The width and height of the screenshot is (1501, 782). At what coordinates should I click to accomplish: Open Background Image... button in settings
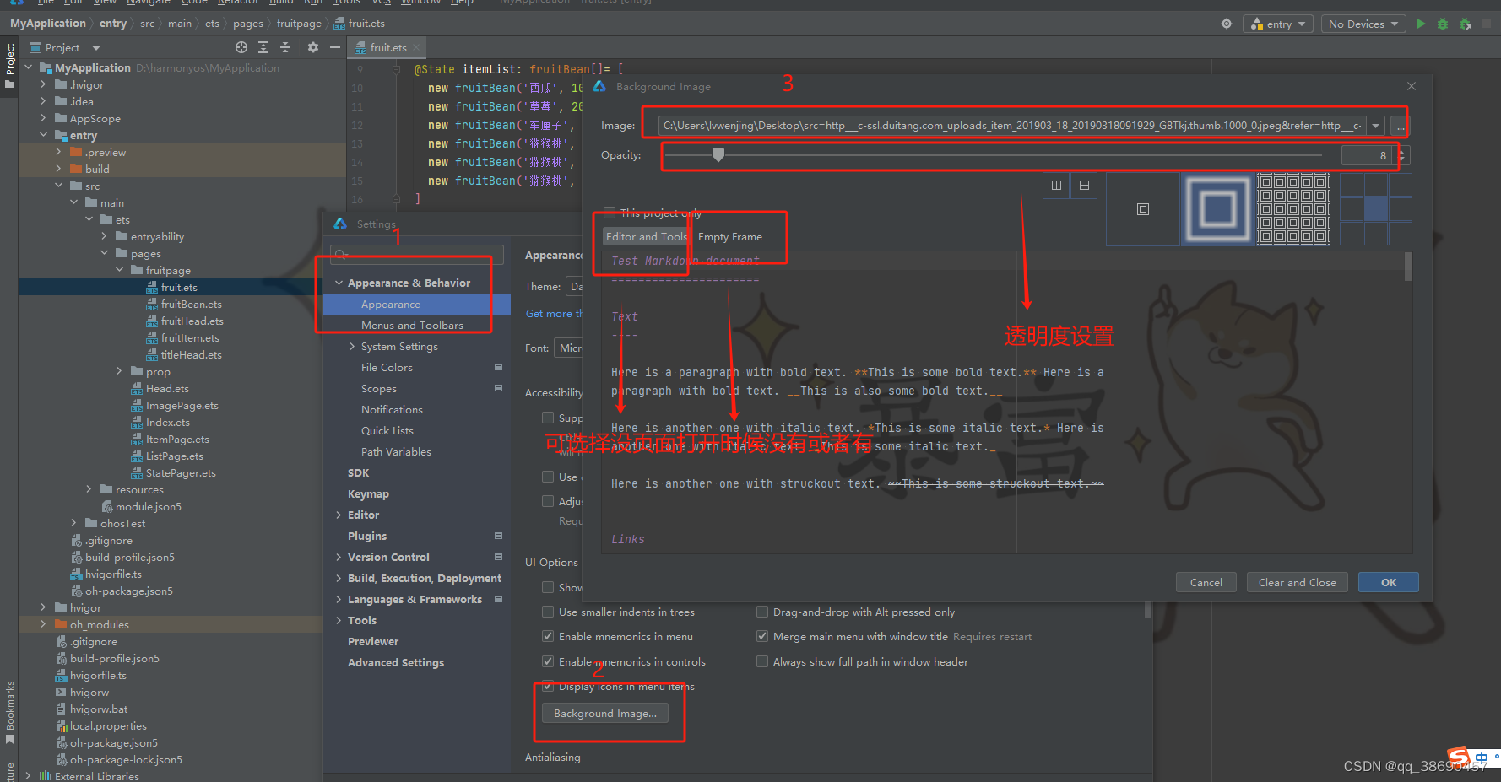pyautogui.click(x=604, y=713)
